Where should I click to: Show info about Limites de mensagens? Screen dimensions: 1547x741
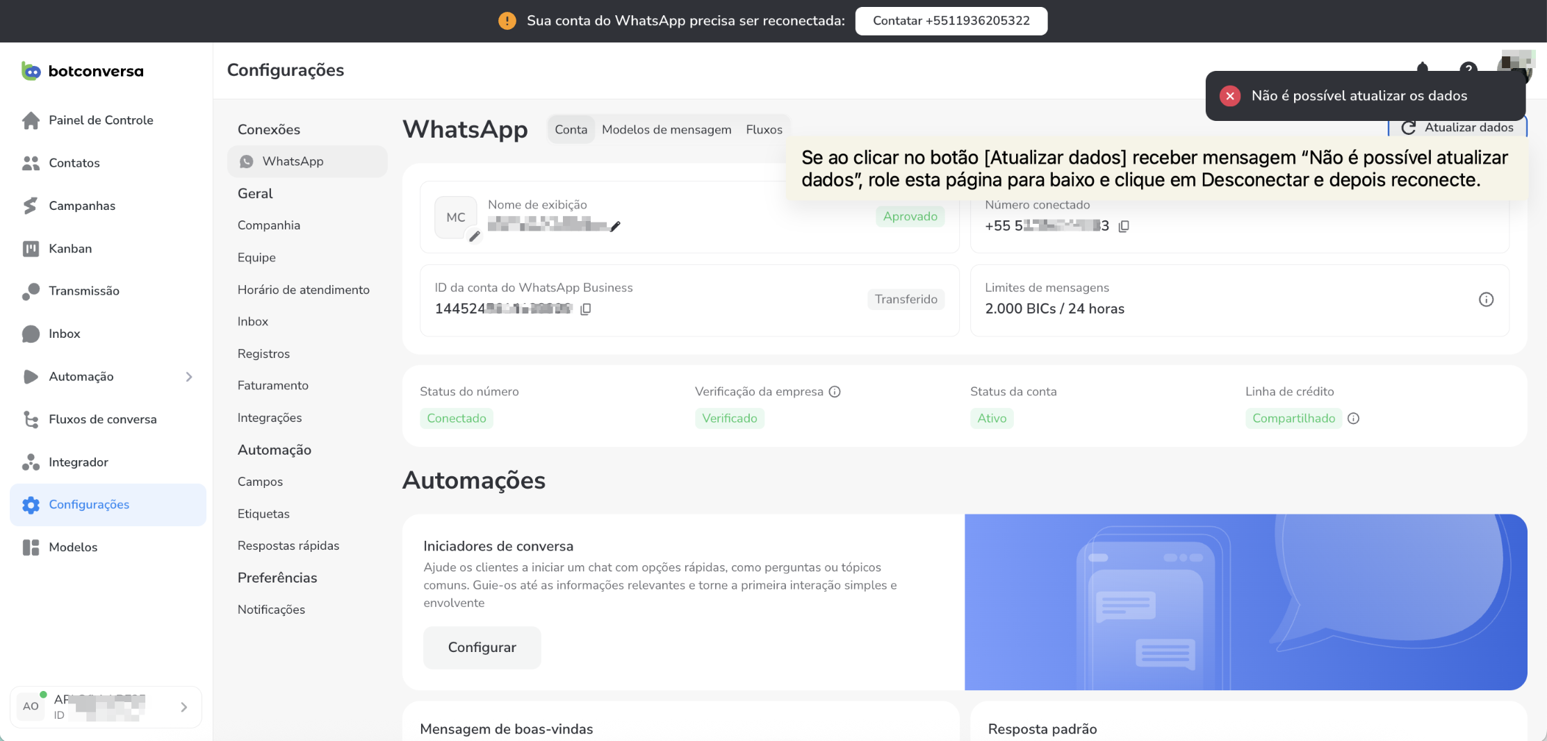point(1486,300)
